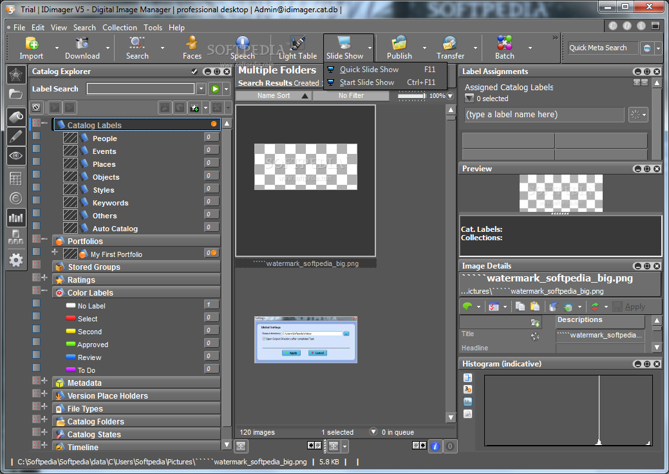Open the Label Search dropdown arrow
The image size is (669, 474).
pos(201,89)
